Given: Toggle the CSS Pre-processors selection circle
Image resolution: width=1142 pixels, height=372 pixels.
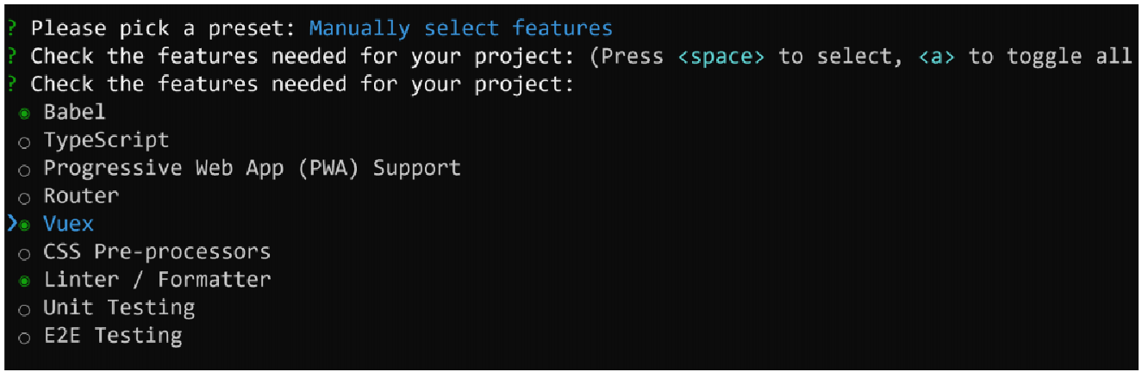Looking at the screenshot, I should [x=24, y=254].
